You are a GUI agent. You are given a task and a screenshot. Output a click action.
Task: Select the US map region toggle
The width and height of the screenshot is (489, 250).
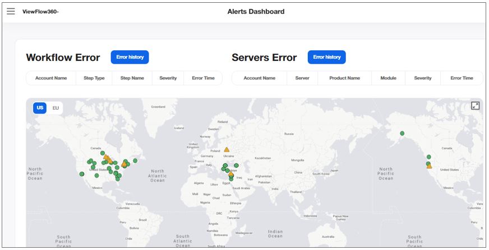(40, 108)
